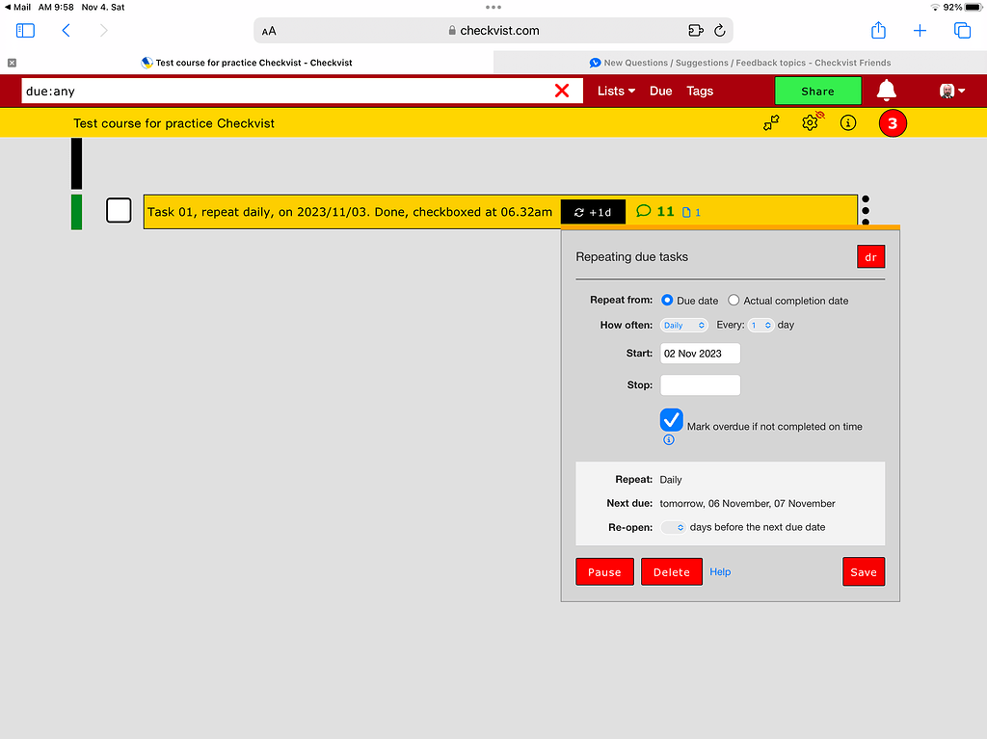Open the Lists menu

coord(616,91)
